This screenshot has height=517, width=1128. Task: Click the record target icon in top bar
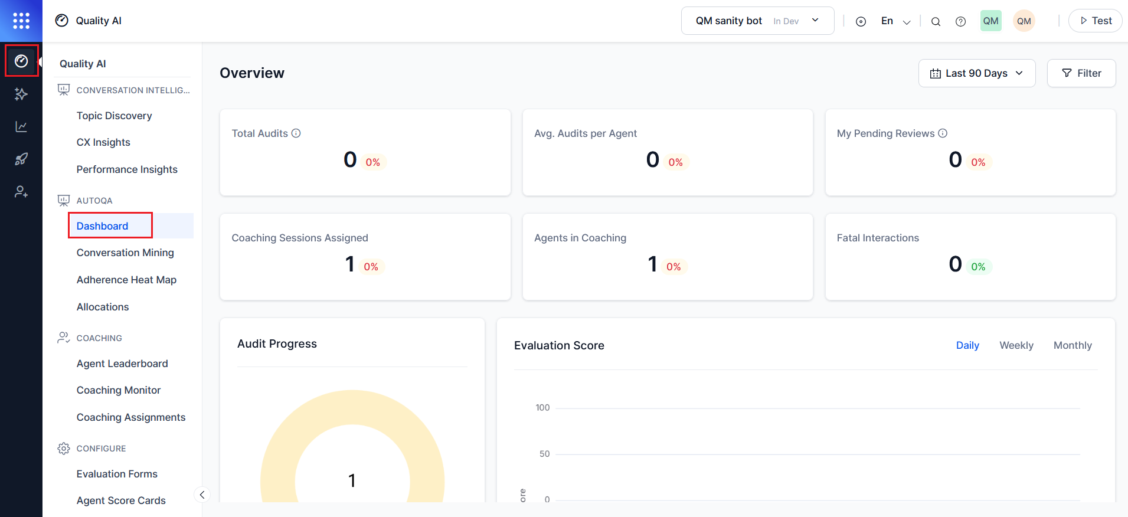[861, 22]
